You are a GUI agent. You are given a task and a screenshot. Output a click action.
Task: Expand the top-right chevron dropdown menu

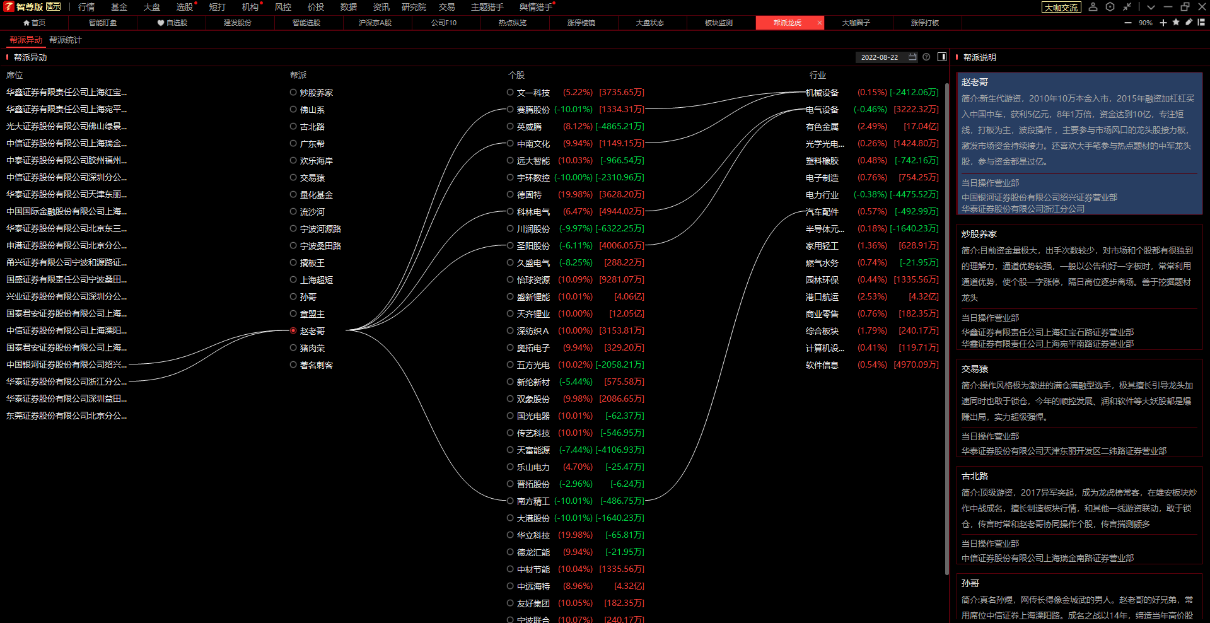[x=1151, y=7]
